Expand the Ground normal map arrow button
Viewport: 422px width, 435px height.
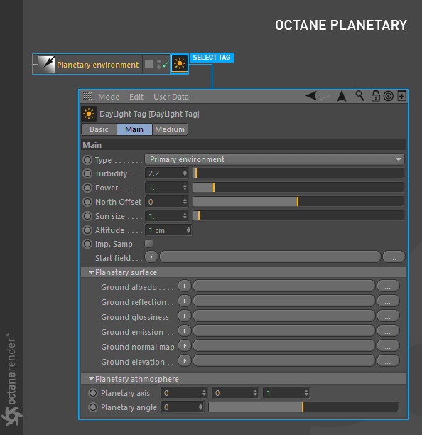(185, 345)
